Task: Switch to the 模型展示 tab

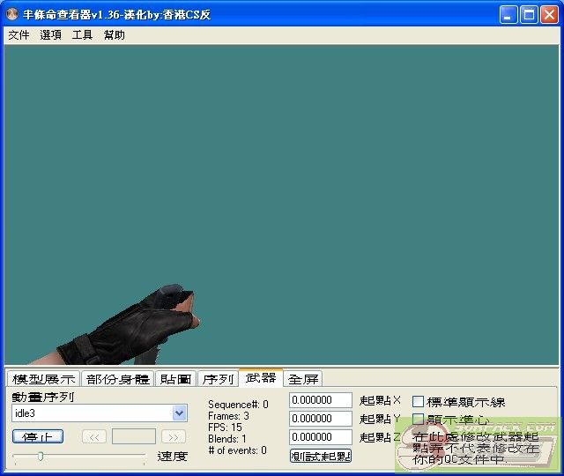Action: (43, 378)
